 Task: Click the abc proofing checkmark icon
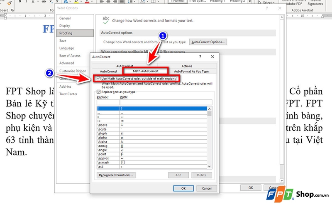coord(106,20)
